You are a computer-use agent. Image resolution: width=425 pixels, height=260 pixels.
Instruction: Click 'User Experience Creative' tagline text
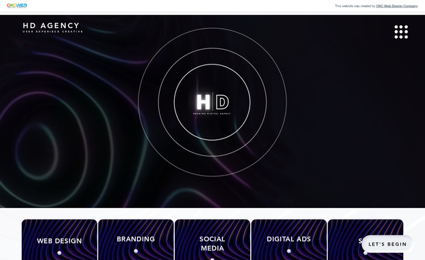[x=53, y=32]
